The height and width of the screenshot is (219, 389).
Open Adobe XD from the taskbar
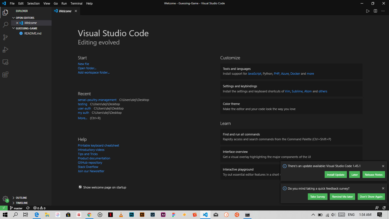click(163, 215)
